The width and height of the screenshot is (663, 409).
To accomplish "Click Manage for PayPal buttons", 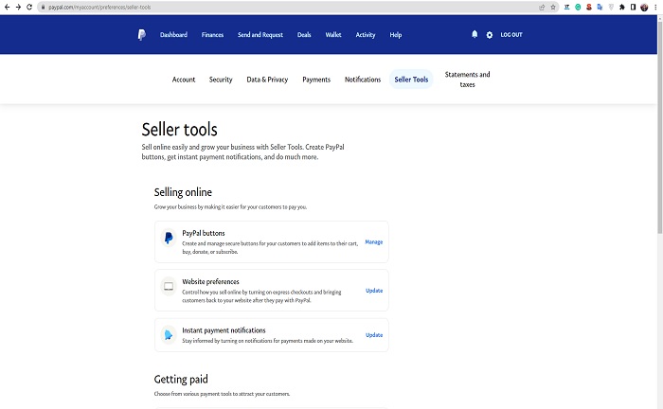I will click(374, 242).
